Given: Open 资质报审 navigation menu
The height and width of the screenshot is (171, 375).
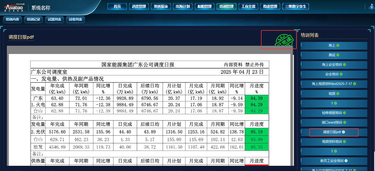Looking at the screenshot, I should point(161,6).
